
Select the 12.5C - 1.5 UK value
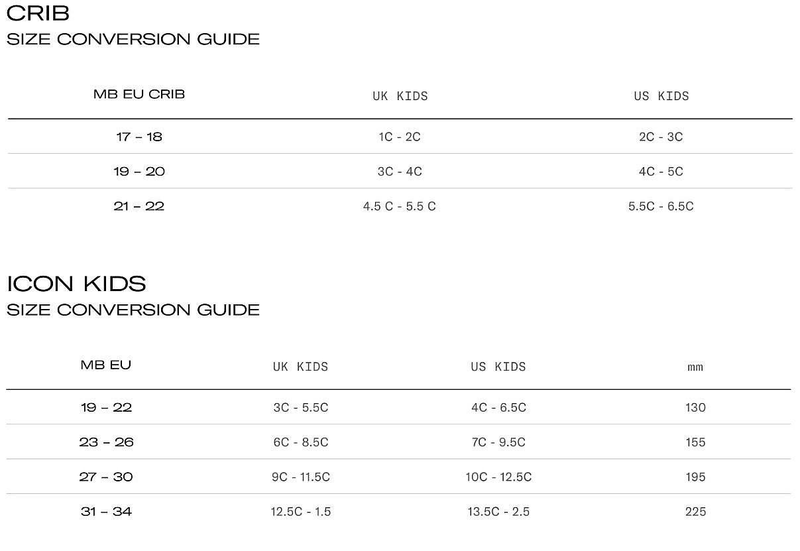301,511
